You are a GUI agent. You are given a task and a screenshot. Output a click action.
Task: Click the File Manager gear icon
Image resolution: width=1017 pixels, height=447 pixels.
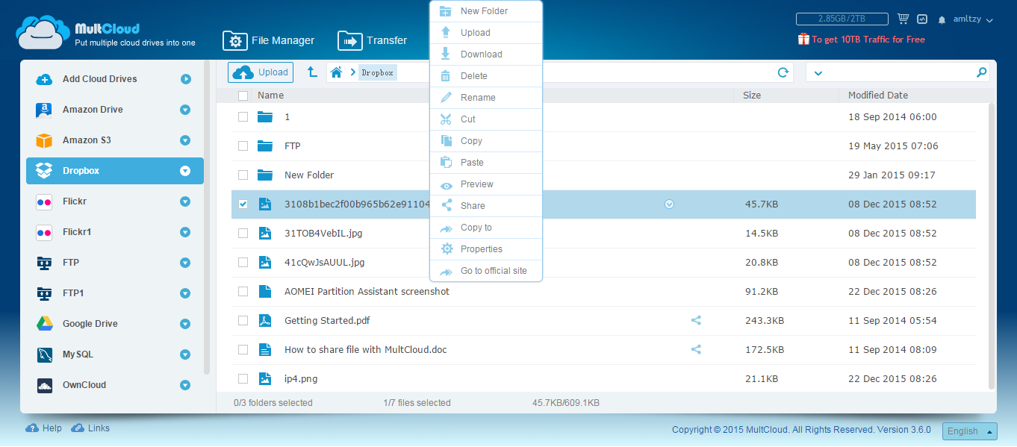coord(234,41)
